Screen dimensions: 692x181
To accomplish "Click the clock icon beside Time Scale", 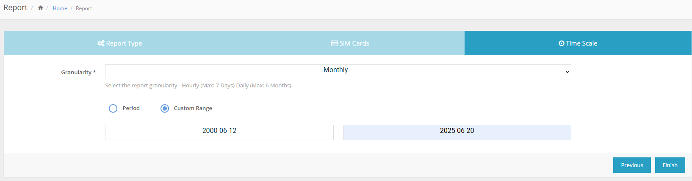I will point(562,43).
